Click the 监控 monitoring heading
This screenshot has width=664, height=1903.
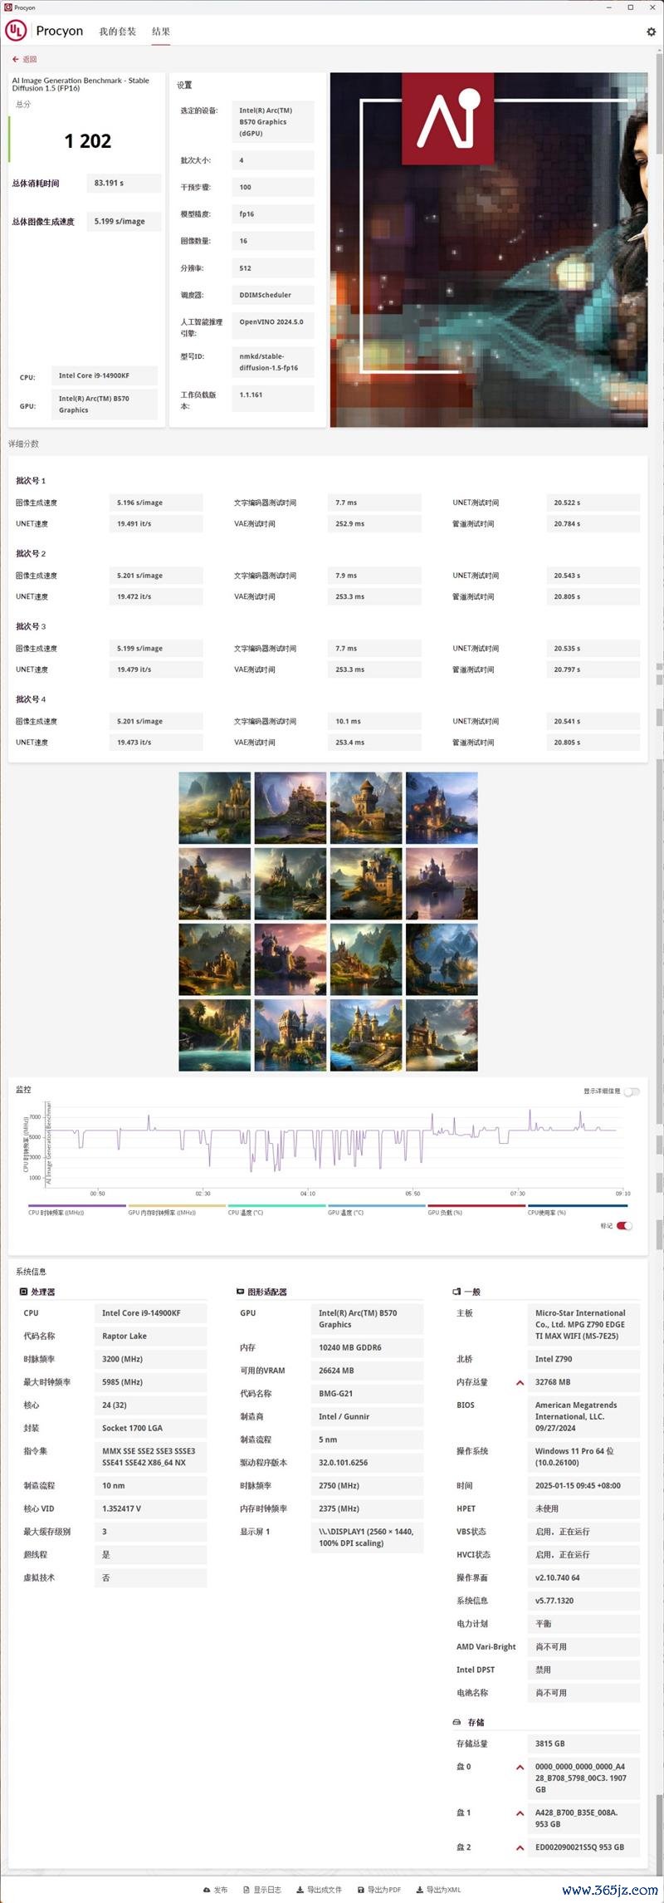[23, 1089]
